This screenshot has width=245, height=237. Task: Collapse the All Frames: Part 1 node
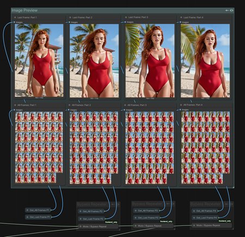pyautogui.click(x=15, y=105)
